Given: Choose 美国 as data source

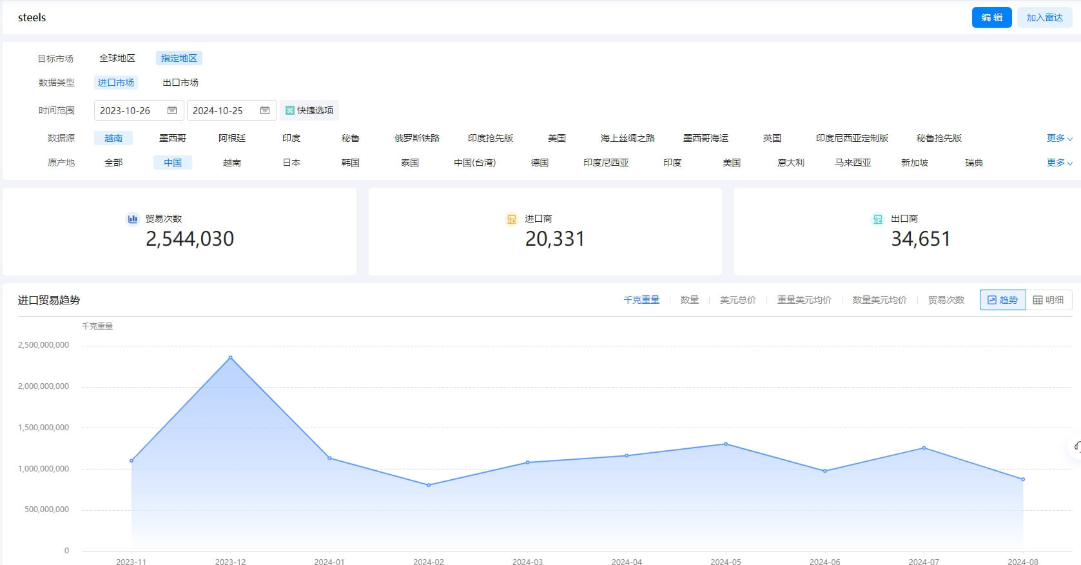Looking at the screenshot, I should [x=557, y=138].
